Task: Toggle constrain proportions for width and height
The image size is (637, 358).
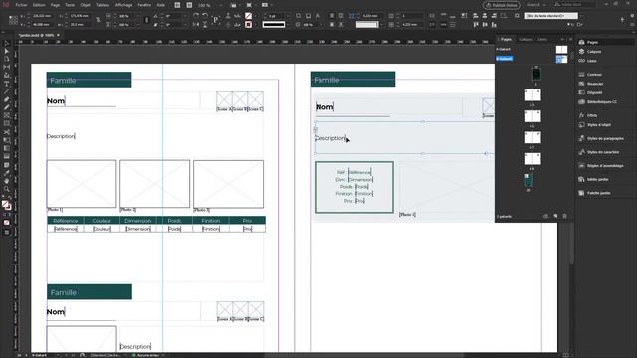Action: tap(98, 20)
